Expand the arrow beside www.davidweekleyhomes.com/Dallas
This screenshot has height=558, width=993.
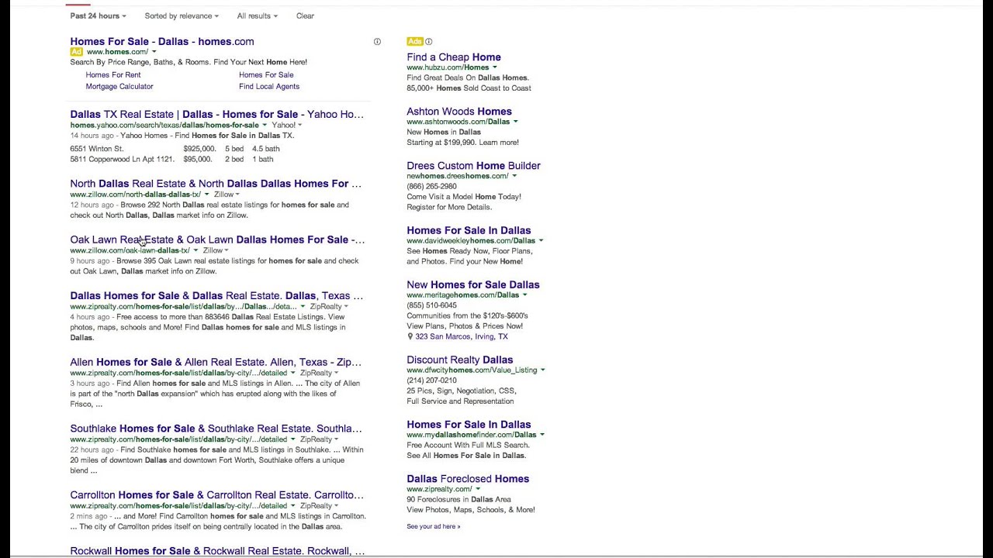click(x=541, y=241)
